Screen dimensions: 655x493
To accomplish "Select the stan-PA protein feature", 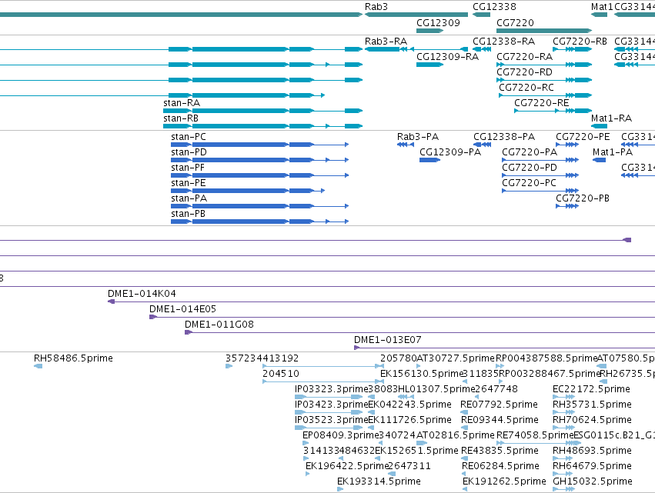I will (x=260, y=206).
